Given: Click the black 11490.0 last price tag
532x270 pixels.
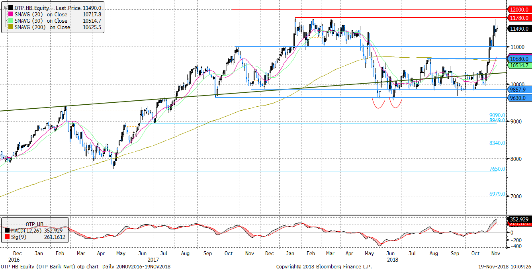Looking at the screenshot, I should [x=519, y=29].
